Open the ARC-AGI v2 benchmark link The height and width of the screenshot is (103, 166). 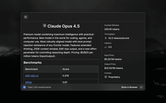click(32, 76)
